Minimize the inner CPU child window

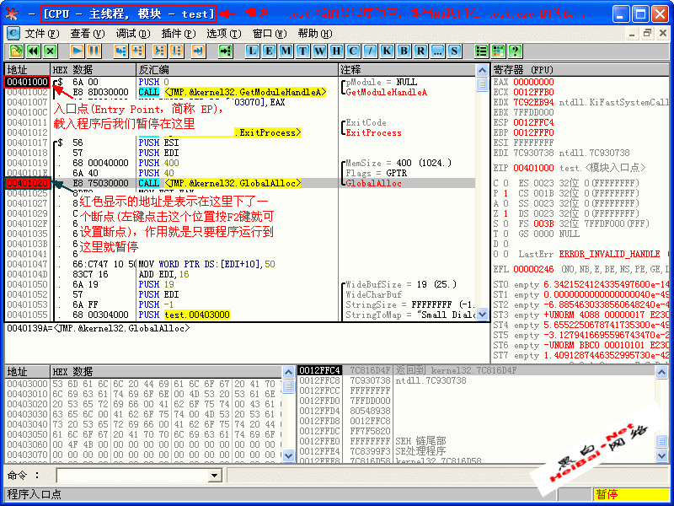[x=633, y=33]
